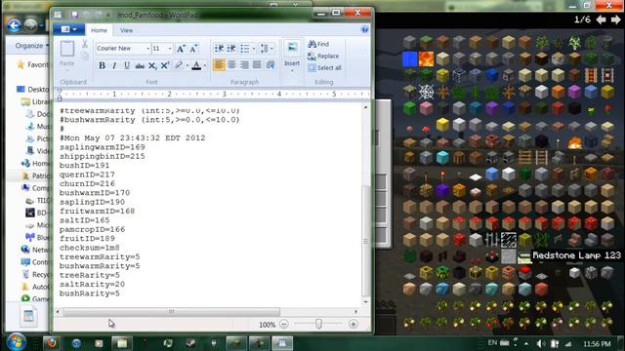
Task: Click the taskbar clock 11:56 PM
Action: point(597,344)
